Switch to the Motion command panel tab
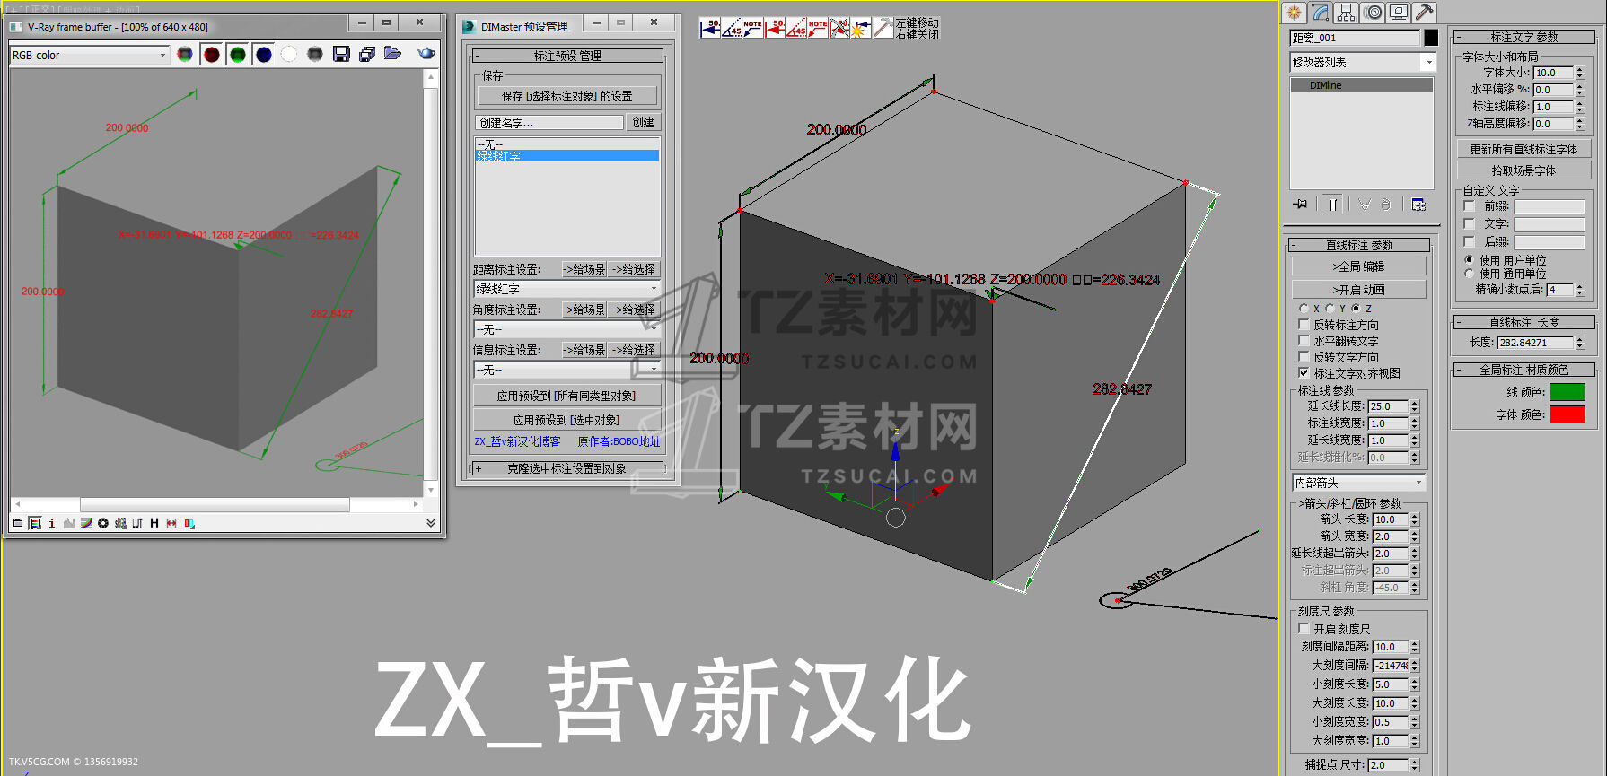 [1373, 13]
